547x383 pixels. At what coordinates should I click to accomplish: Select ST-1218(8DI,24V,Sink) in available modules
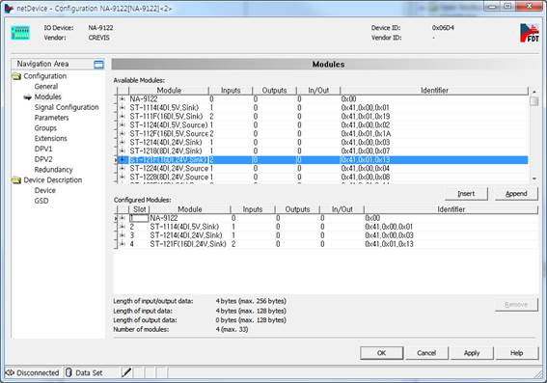321,151
